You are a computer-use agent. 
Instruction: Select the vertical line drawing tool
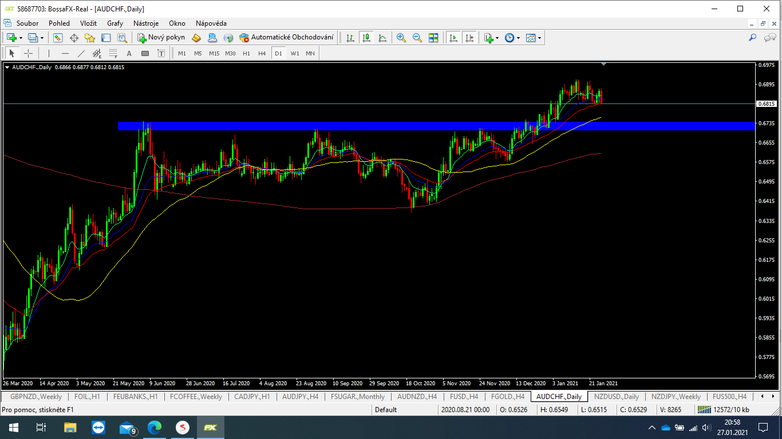tap(49, 53)
